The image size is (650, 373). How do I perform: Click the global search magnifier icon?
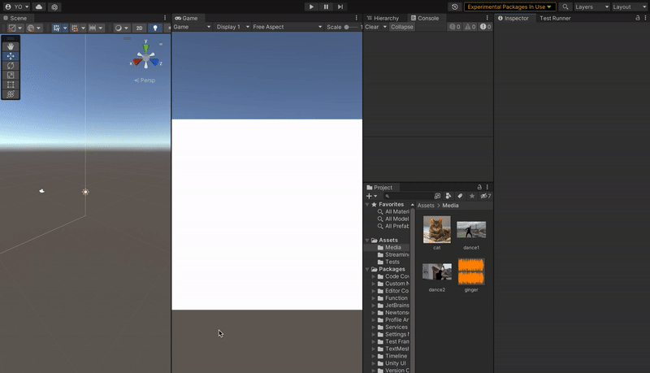coord(565,7)
